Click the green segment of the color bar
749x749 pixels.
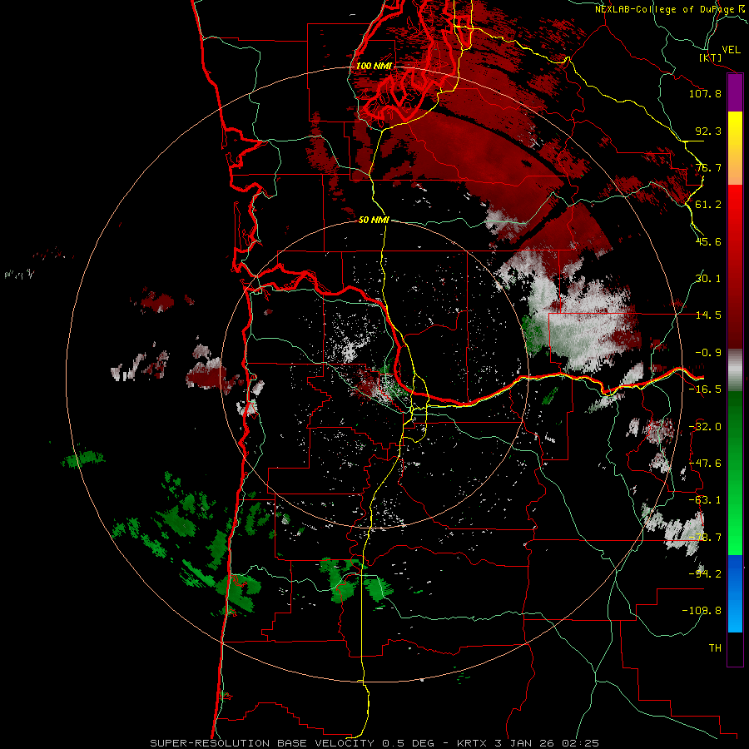click(735, 473)
